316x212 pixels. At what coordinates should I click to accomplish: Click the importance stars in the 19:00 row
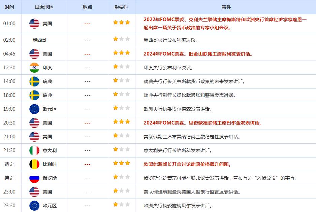(x=122, y=108)
